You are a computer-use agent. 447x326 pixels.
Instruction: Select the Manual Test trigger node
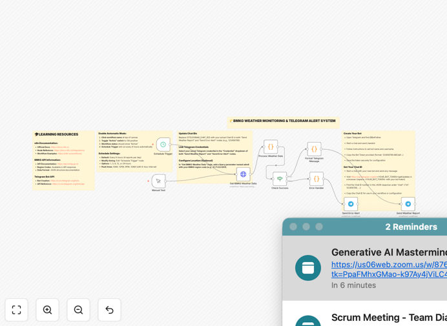[x=158, y=181]
